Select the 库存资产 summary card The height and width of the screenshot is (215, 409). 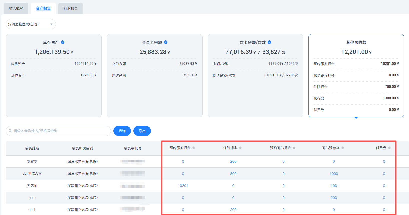tap(54, 75)
